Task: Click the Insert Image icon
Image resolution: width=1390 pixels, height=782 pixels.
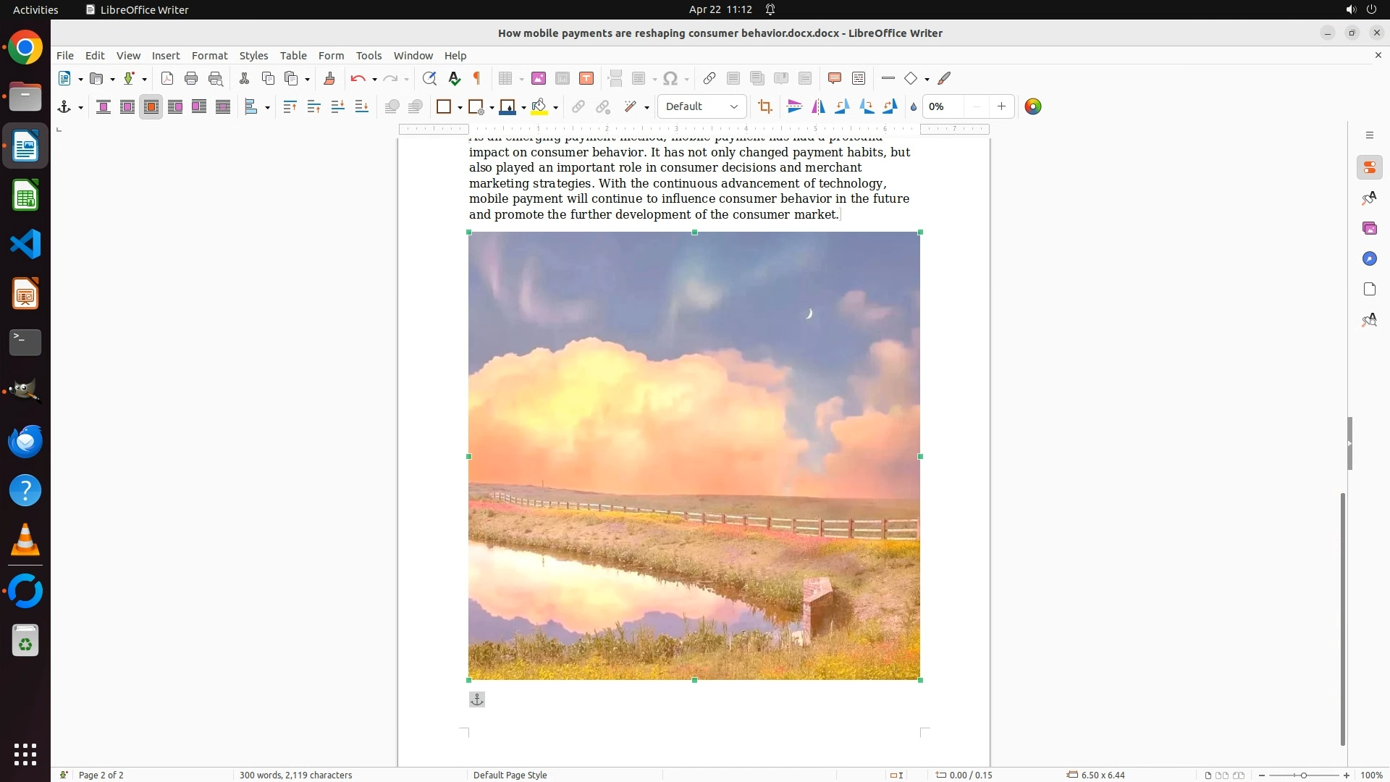Action: [x=539, y=79]
